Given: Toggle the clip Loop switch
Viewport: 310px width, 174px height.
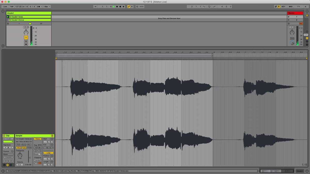Looking at the screenshot, I should [x=48, y=153].
